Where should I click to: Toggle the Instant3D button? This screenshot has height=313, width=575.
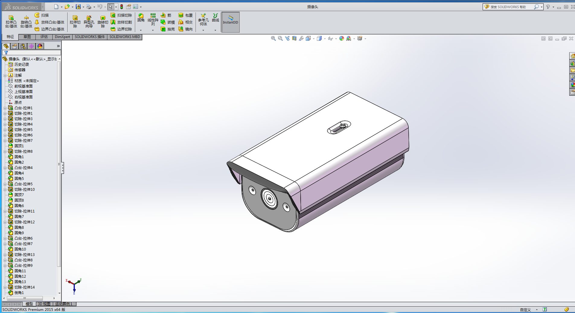point(231,22)
